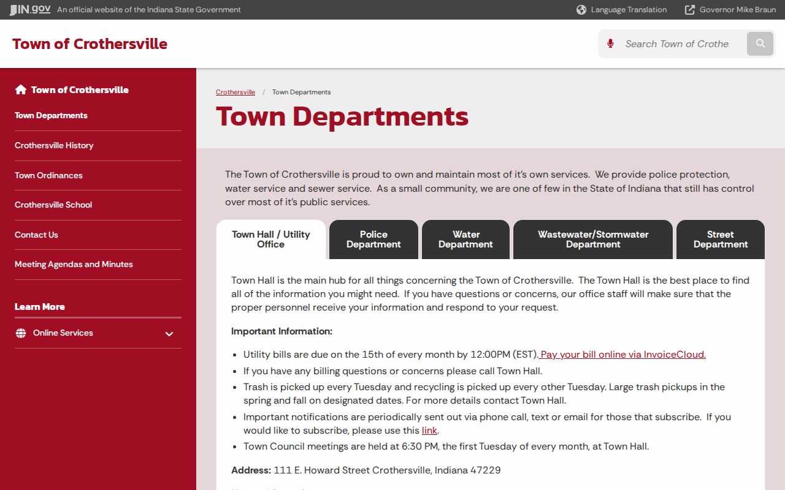Click the magnifying glass search button
Image resolution: width=785 pixels, height=490 pixels.
[760, 43]
